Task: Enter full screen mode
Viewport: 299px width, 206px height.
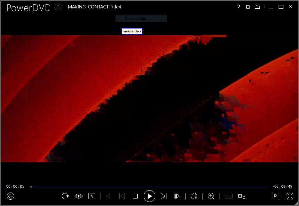Action: (290, 196)
